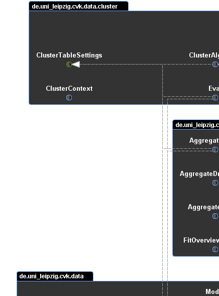Click dashed dependency line toward ClusterTableSettings
219x296 pixels.
[x=121, y=65]
